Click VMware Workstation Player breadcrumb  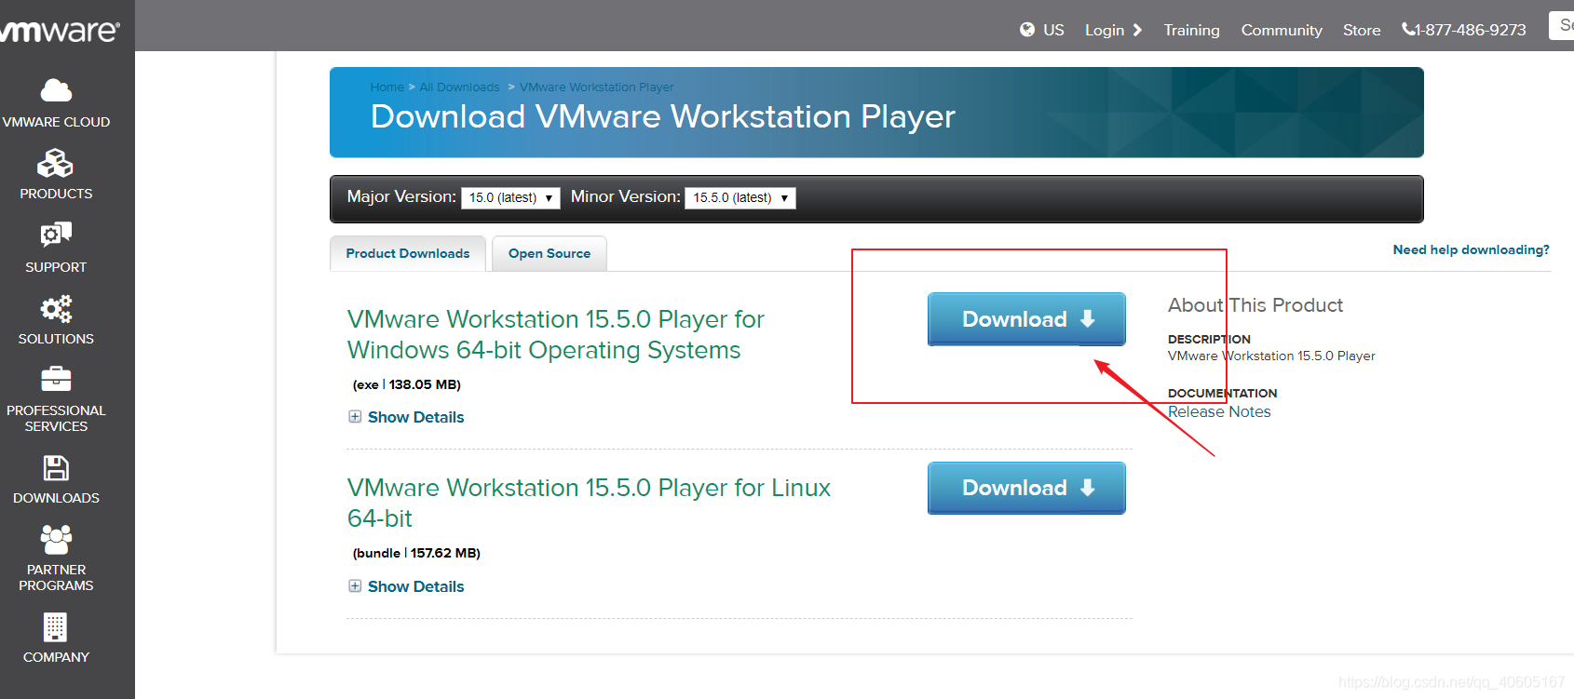pyautogui.click(x=597, y=87)
